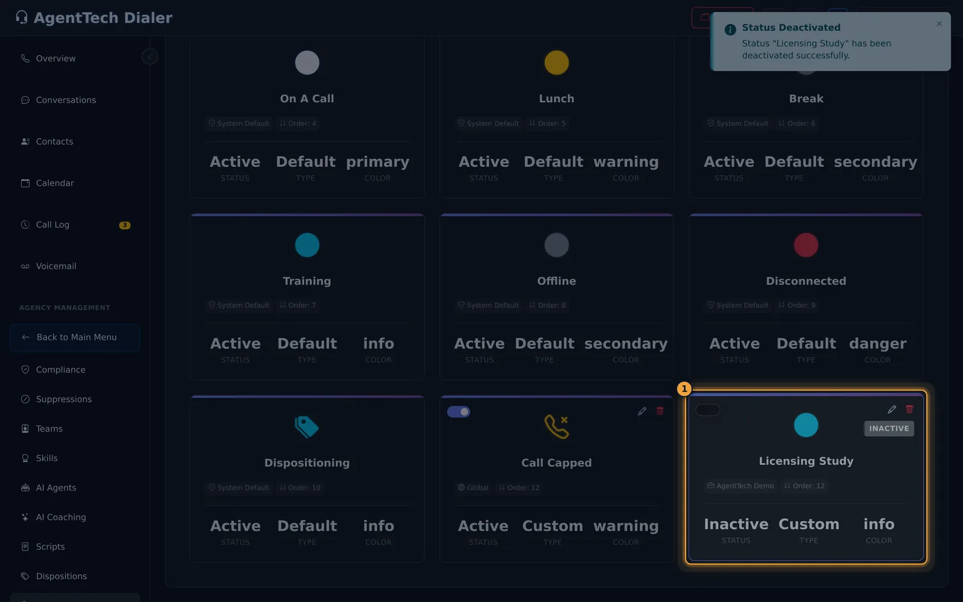963x602 pixels.
Task: Toggle the Call Capped status switch
Action: [459, 412]
